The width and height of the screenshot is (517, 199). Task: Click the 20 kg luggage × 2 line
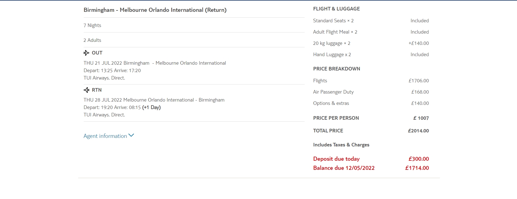click(x=331, y=43)
